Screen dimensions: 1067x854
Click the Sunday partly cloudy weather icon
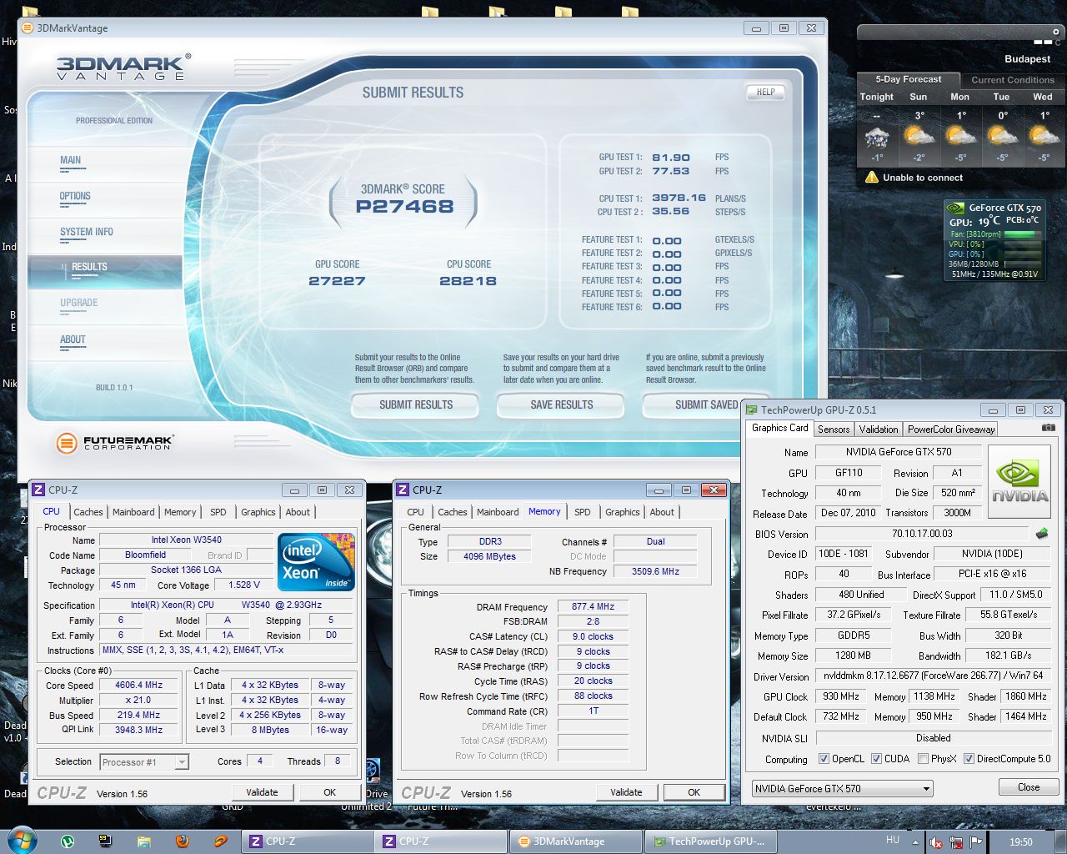tap(919, 135)
